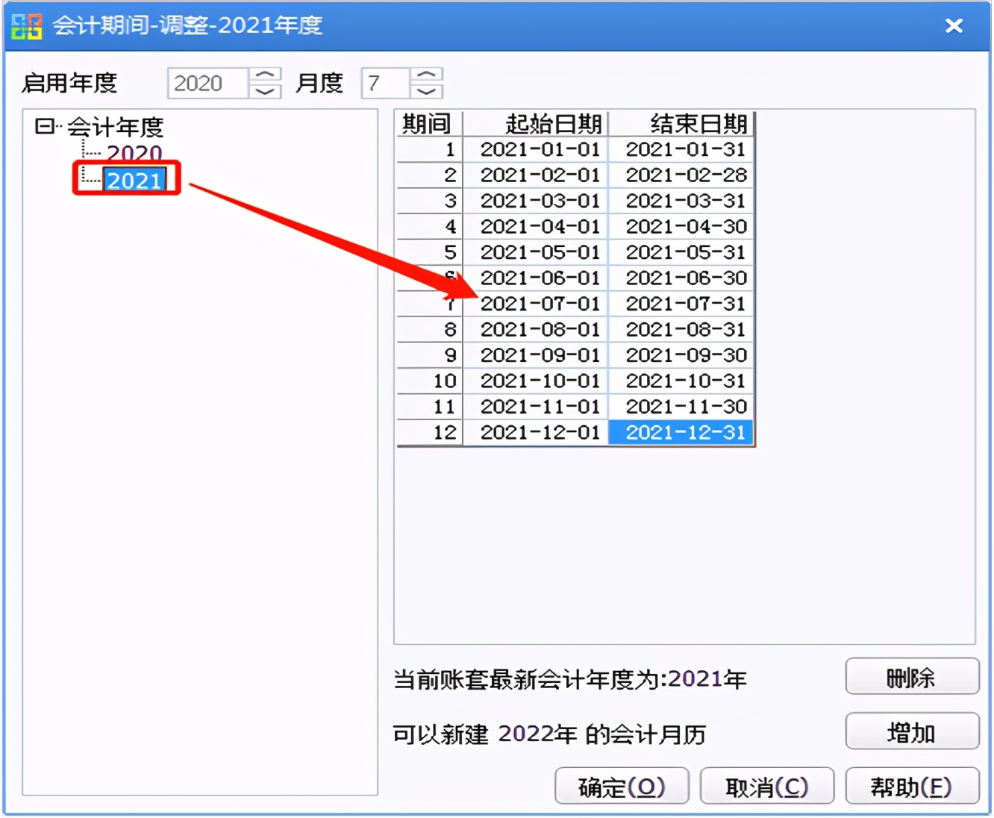Click highlighted end date 2021-12-31 cell

click(x=681, y=432)
